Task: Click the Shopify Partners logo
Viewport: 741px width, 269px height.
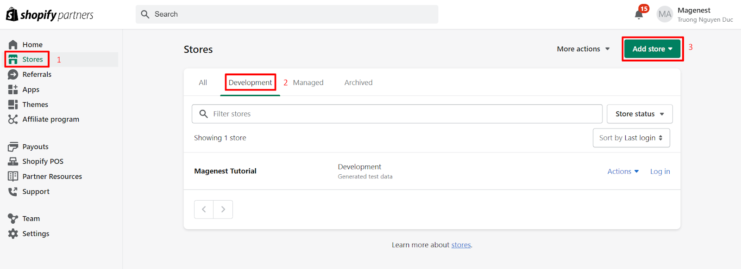Action: [50, 15]
